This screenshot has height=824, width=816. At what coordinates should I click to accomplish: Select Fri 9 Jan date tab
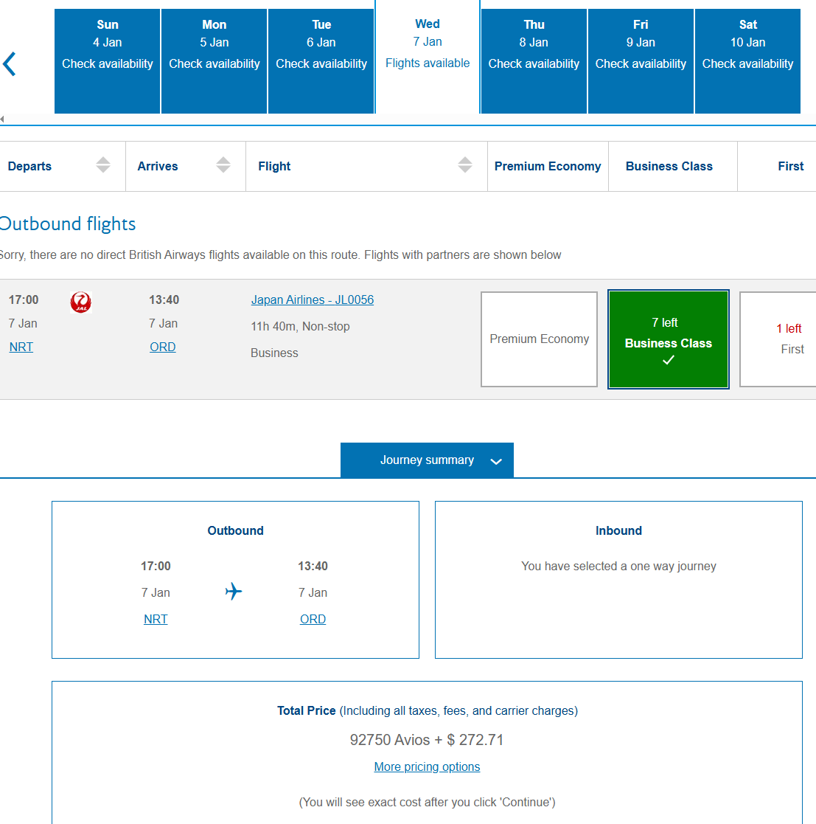[641, 61]
